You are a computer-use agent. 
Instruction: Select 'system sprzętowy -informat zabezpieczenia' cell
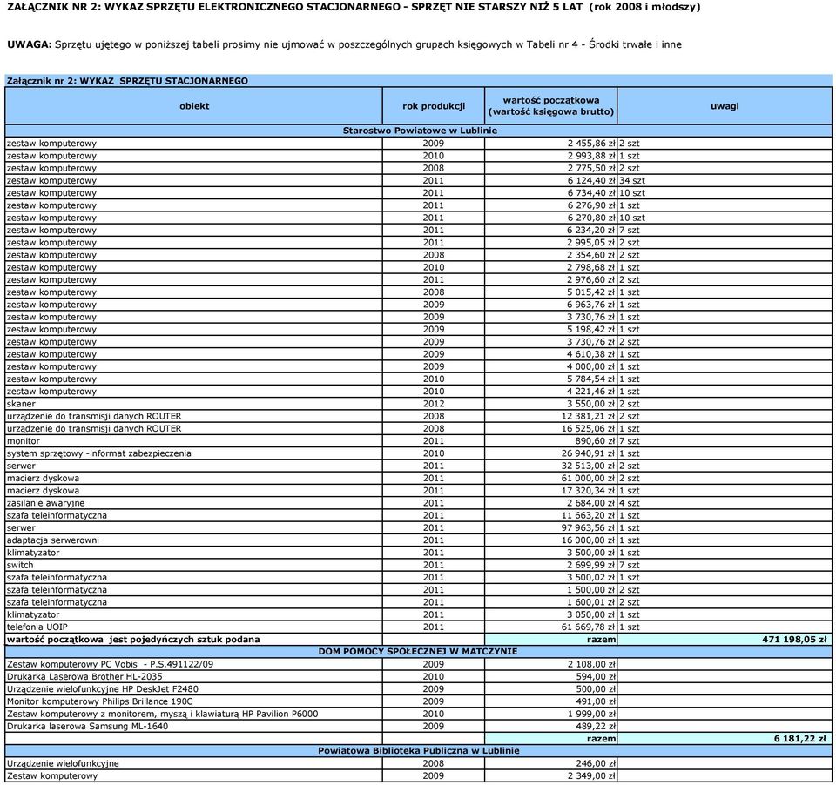[x=194, y=453]
